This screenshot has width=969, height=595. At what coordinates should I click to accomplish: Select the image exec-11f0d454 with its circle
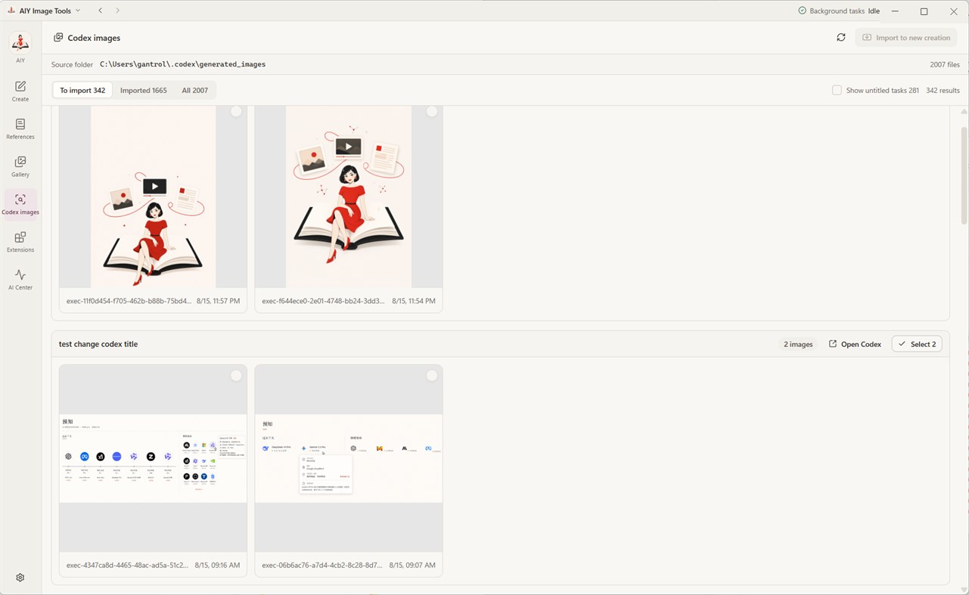[x=236, y=111]
